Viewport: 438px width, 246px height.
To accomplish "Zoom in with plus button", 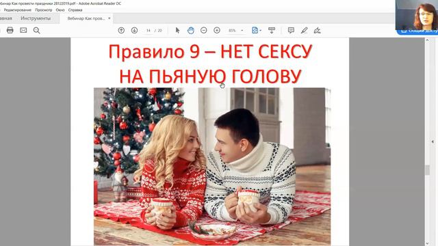I will click(x=217, y=30).
